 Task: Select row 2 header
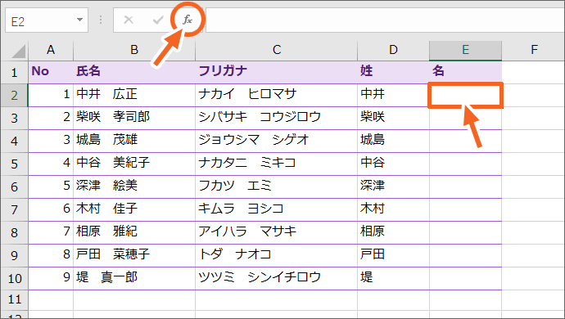15,96
